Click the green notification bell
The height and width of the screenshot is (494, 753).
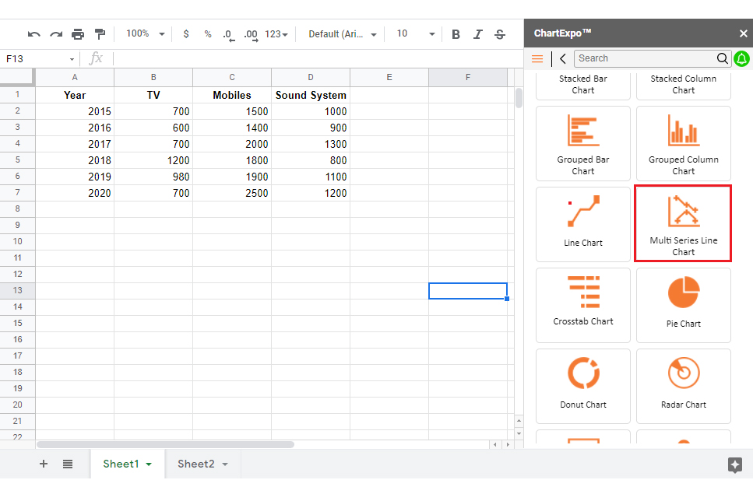click(741, 58)
